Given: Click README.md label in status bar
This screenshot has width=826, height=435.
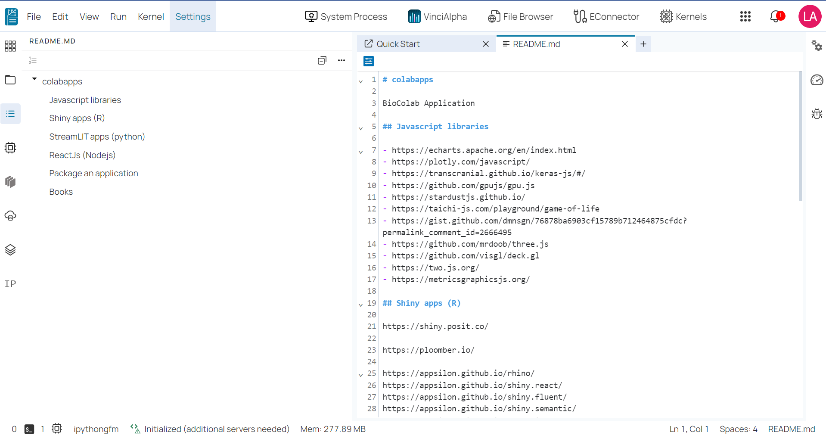Looking at the screenshot, I should (792, 429).
